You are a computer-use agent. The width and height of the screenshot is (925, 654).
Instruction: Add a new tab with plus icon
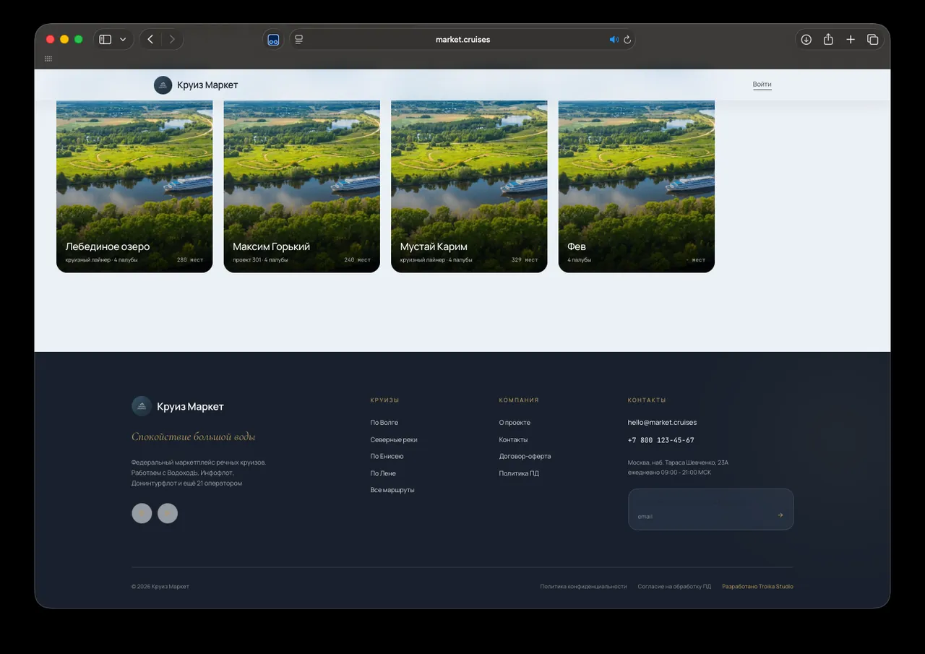click(851, 39)
